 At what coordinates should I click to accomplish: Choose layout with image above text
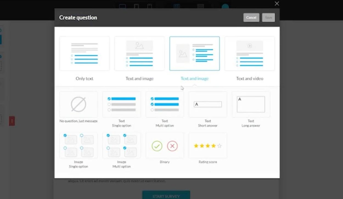pos(139,54)
